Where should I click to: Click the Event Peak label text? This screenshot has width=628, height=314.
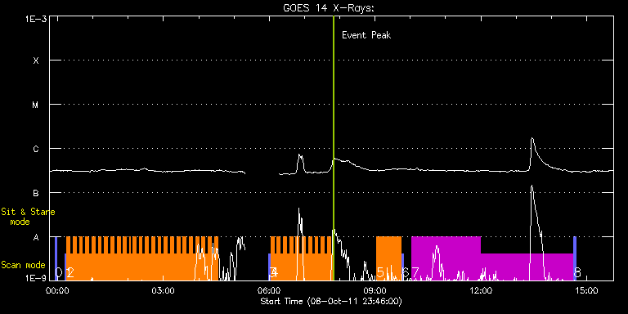pyautogui.click(x=366, y=35)
